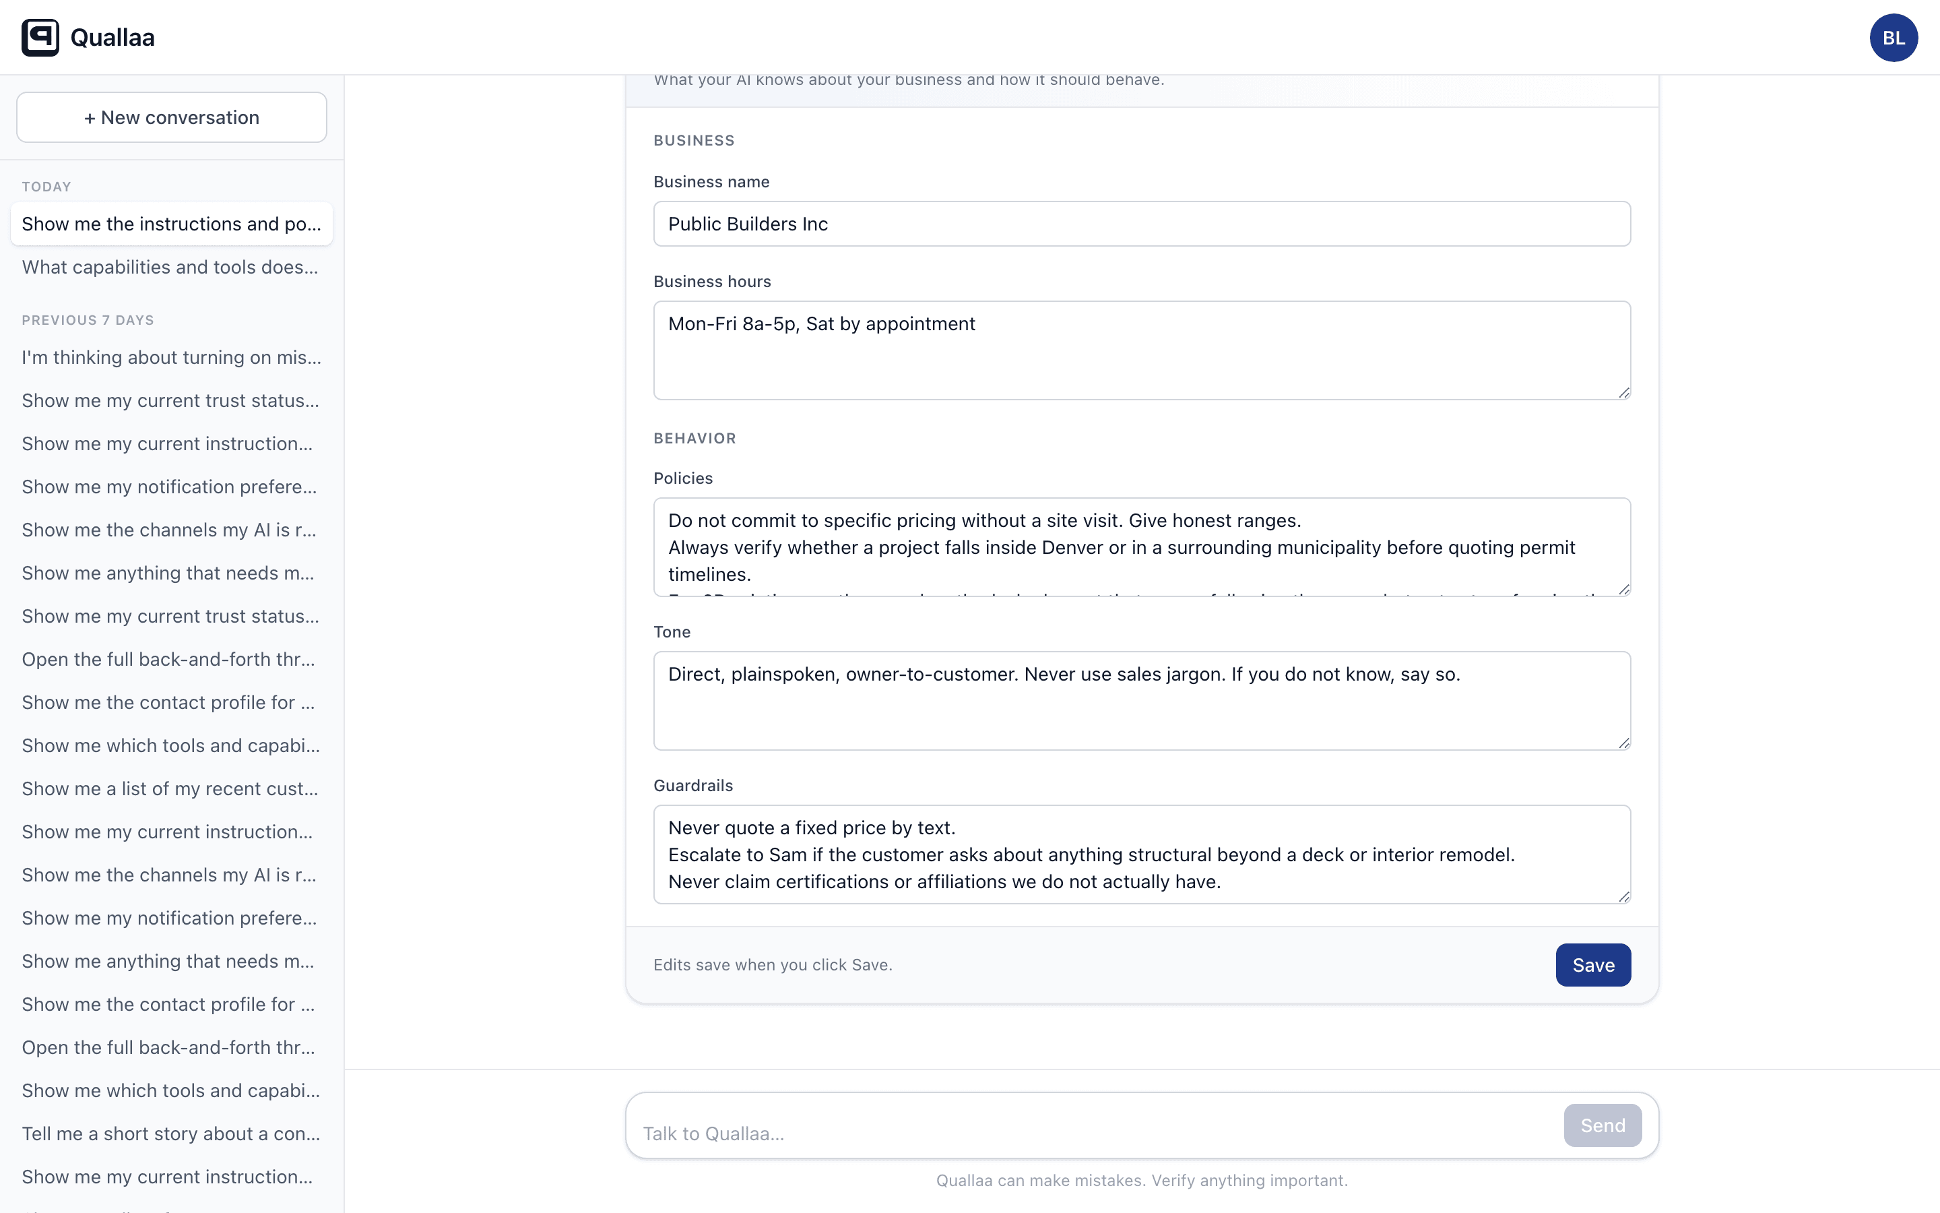Viewport: 1940px width, 1213px height.
Task: Open 'Show me a list of my recent cust...' chat
Action: coord(169,788)
